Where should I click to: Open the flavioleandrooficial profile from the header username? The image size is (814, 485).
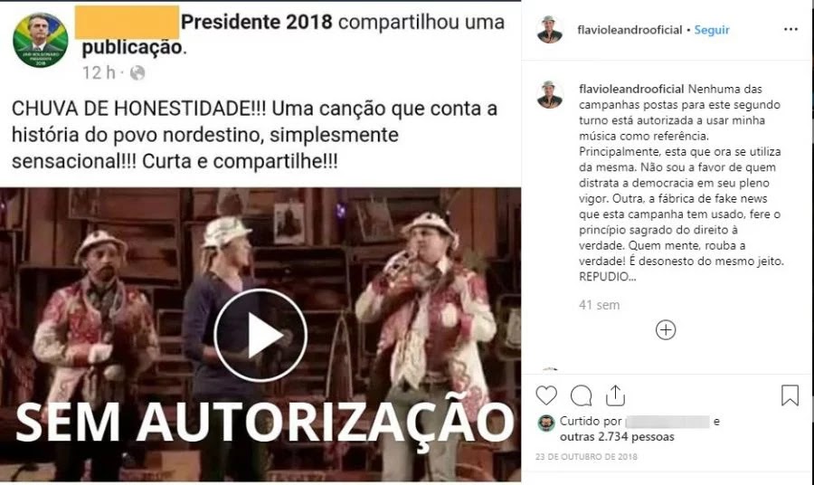[x=629, y=30]
